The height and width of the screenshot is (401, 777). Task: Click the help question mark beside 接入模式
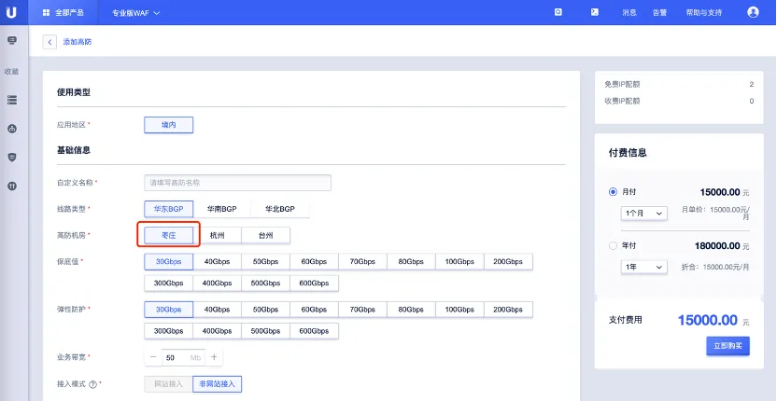coord(92,384)
